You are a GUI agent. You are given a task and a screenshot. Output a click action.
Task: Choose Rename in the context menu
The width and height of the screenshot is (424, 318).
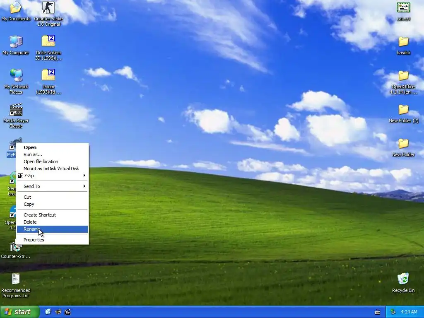[52, 229]
